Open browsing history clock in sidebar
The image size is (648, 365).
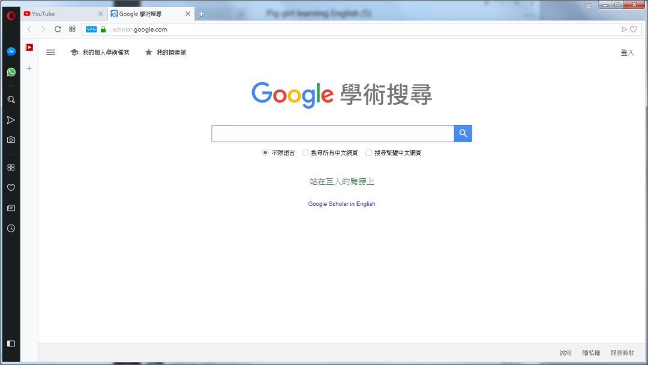(11, 228)
